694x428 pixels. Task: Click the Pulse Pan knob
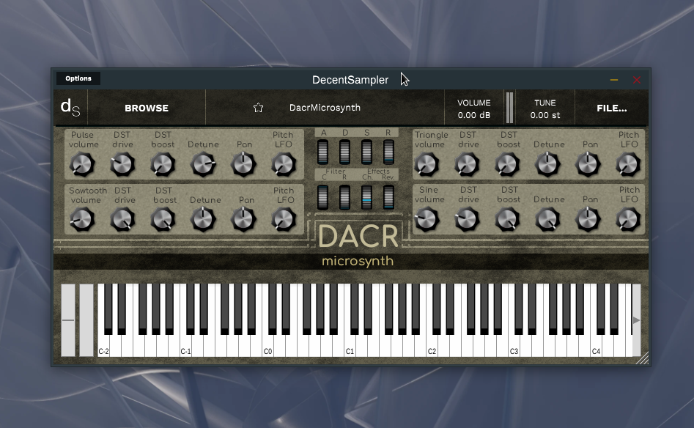(x=243, y=164)
